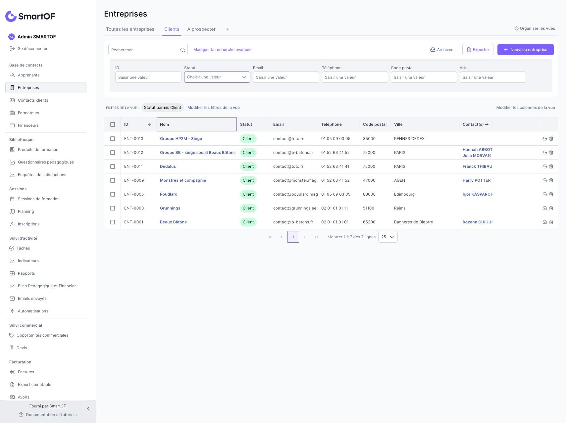The height and width of the screenshot is (423, 566).
Task: Hide advanced search via Masquer link
Action: click(222, 50)
